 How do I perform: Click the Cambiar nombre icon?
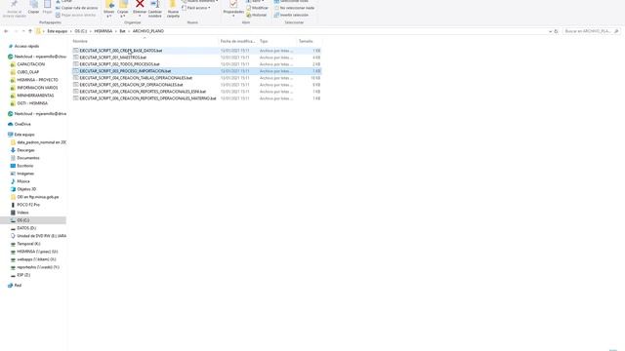[x=155, y=4]
